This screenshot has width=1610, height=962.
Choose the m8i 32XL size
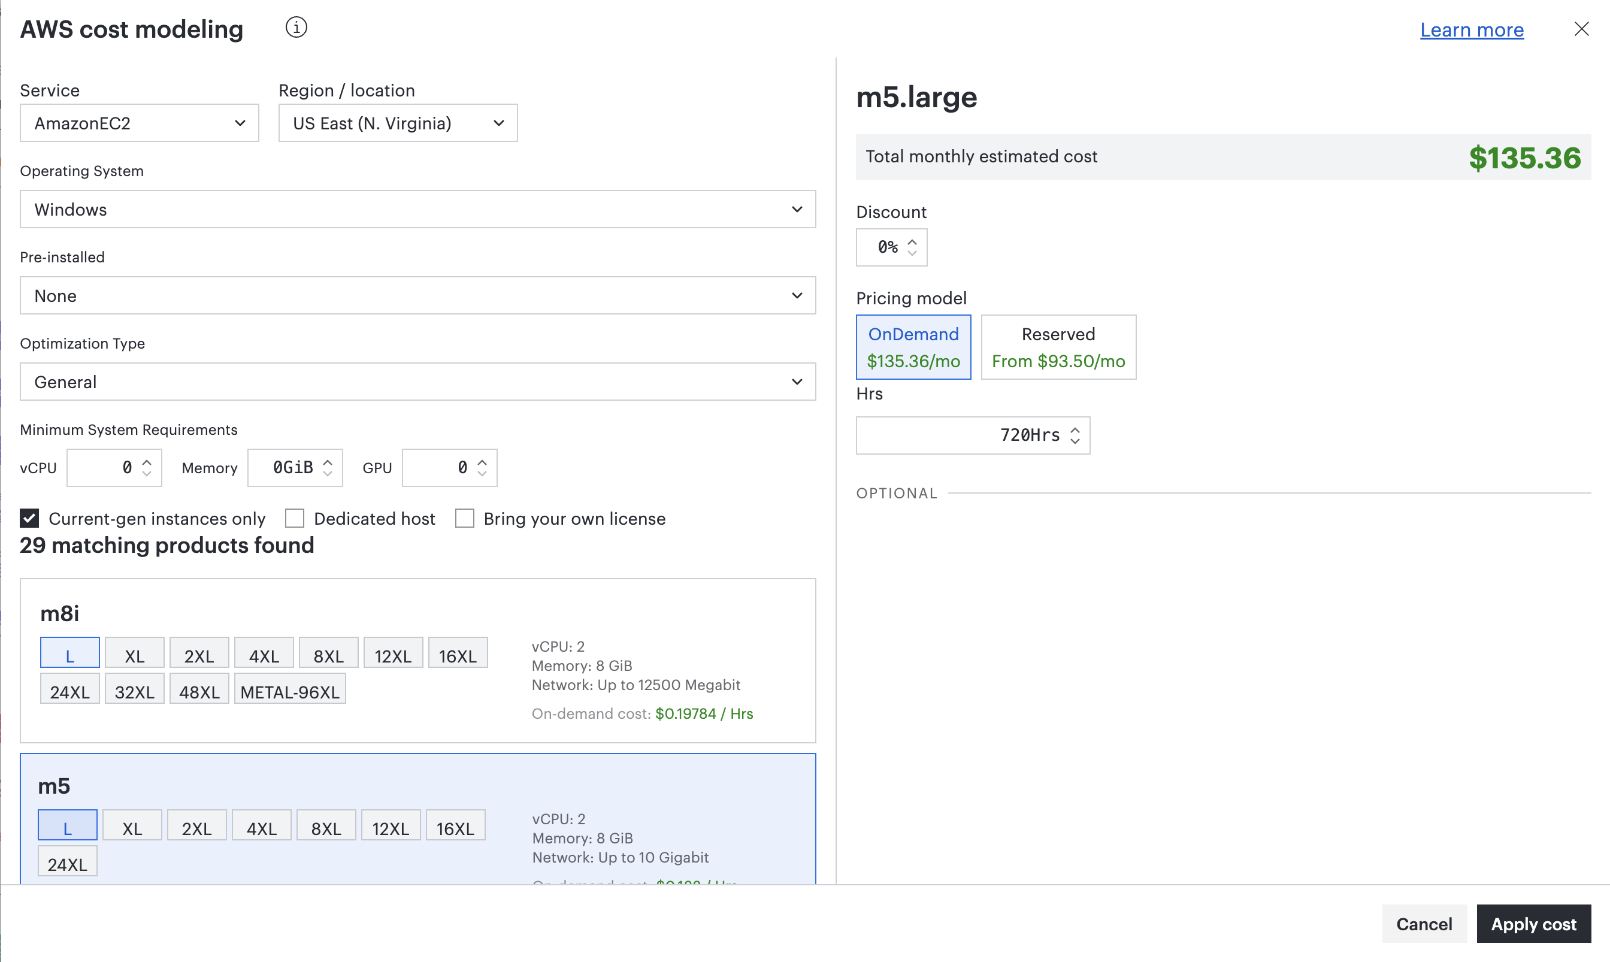click(135, 689)
